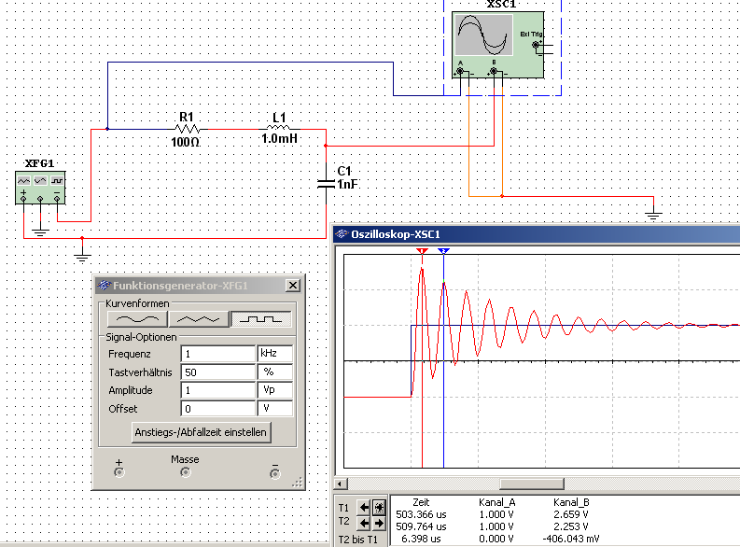Click Anstiegs-/Abfallzeit einstellen button
Viewport: 740px width, 547px height.
200,432
